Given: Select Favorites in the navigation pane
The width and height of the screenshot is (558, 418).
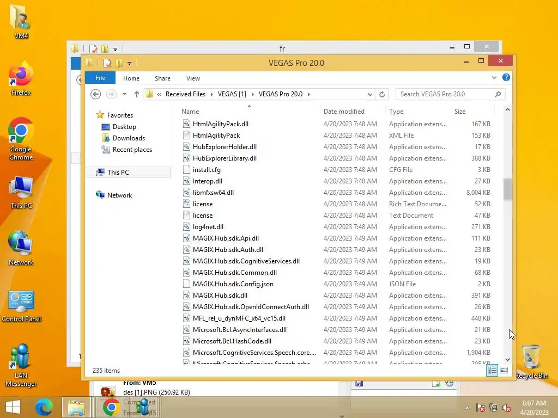Looking at the screenshot, I should pyautogui.click(x=120, y=115).
